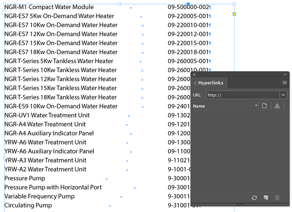This screenshot has height=212, width=292.
Task: Click the top right corner handle of the text frame
Action: coord(234,4)
